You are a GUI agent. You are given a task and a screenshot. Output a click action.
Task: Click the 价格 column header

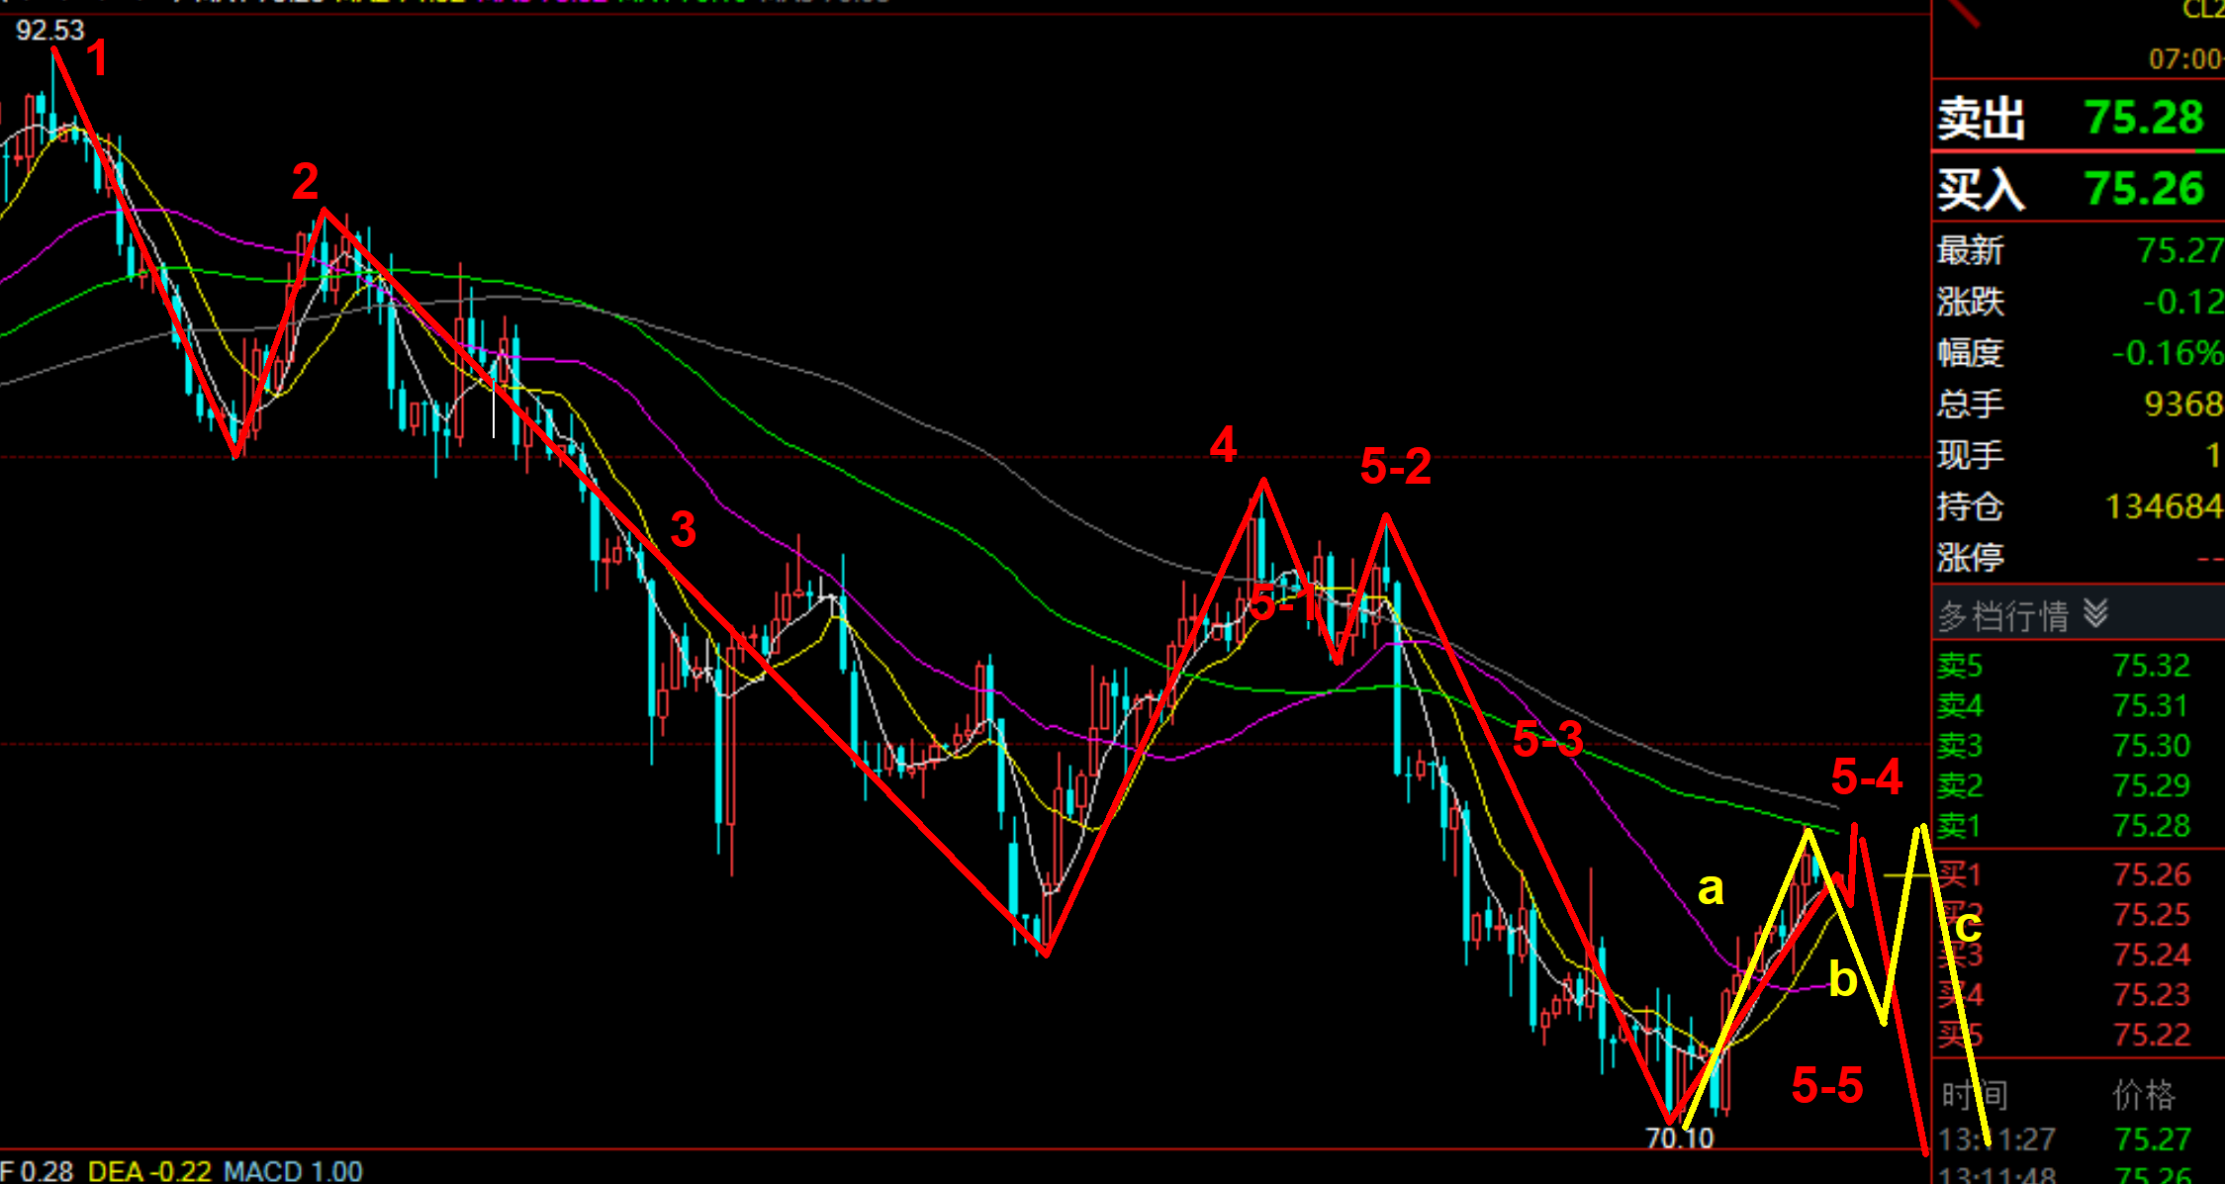(x=2144, y=1095)
